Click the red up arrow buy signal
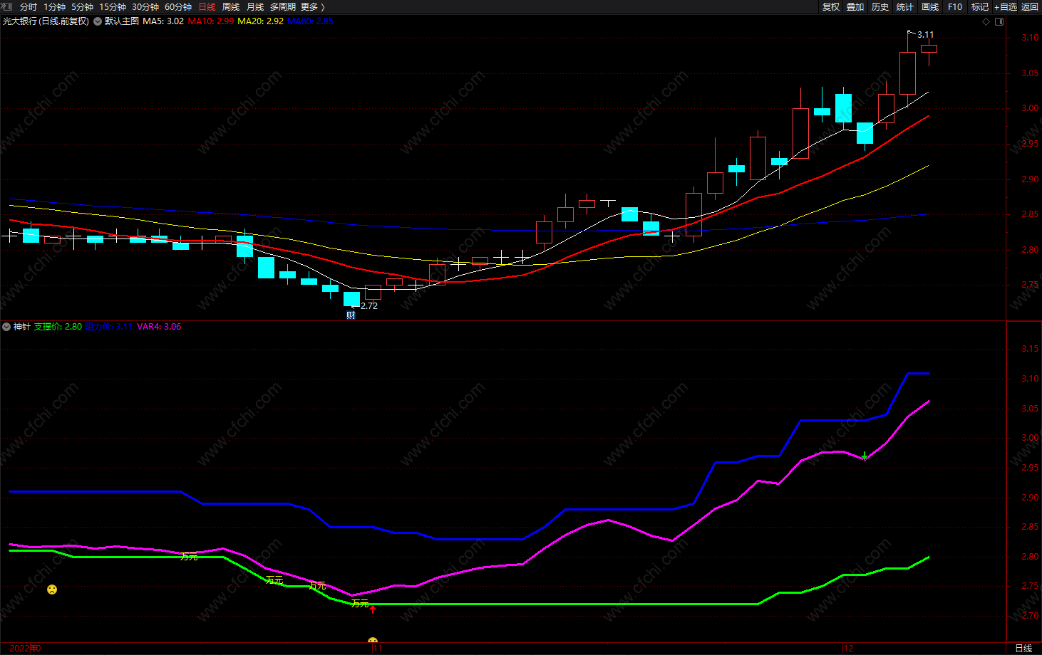 372,609
